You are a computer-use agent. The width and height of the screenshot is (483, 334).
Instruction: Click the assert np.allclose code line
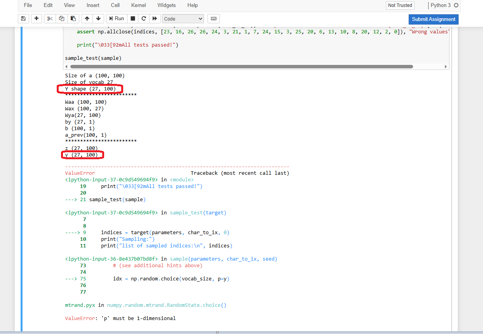(263, 32)
